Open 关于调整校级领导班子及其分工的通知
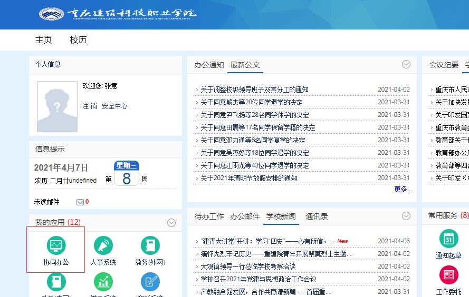469x297 pixels. (254, 90)
